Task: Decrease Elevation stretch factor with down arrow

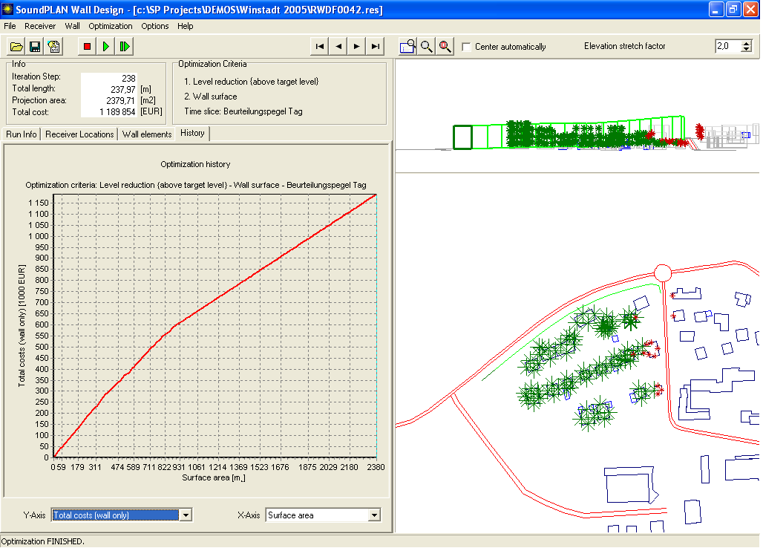Action: [x=747, y=49]
